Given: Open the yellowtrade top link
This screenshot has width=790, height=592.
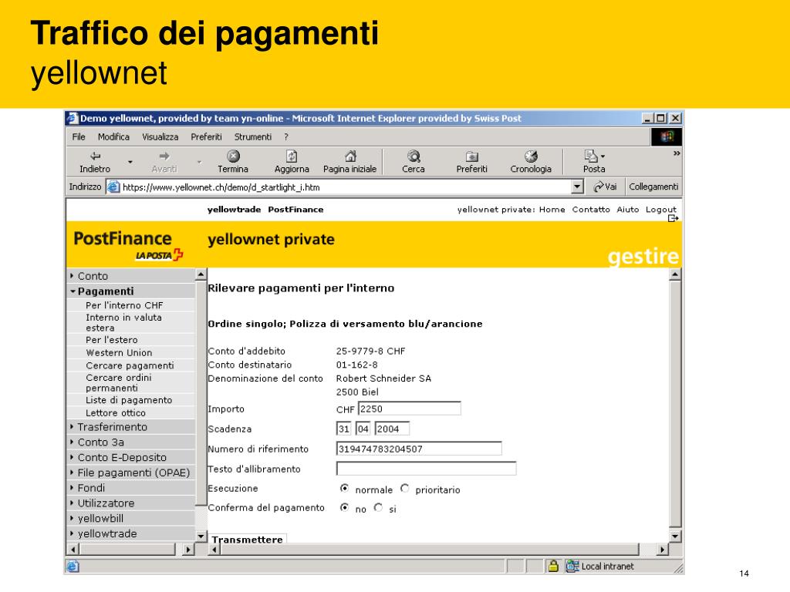Looking at the screenshot, I should pos(234,210).
